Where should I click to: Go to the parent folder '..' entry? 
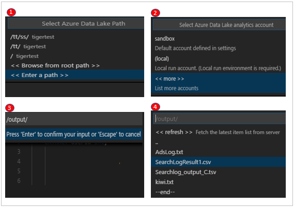218,142
